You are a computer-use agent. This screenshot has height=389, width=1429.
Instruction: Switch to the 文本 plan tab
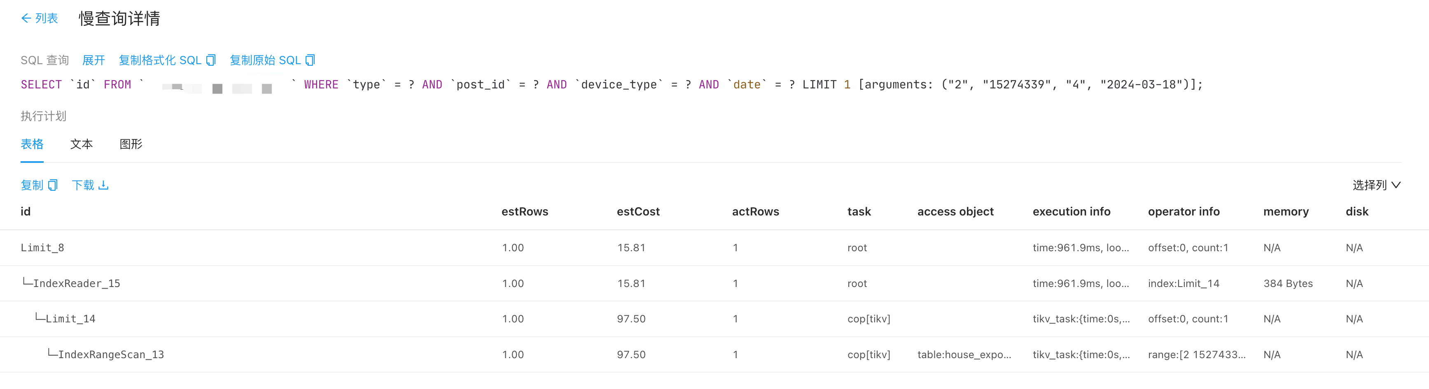(81, 144)
